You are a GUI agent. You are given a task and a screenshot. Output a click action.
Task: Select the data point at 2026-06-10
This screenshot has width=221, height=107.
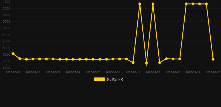tap(33, 59)
